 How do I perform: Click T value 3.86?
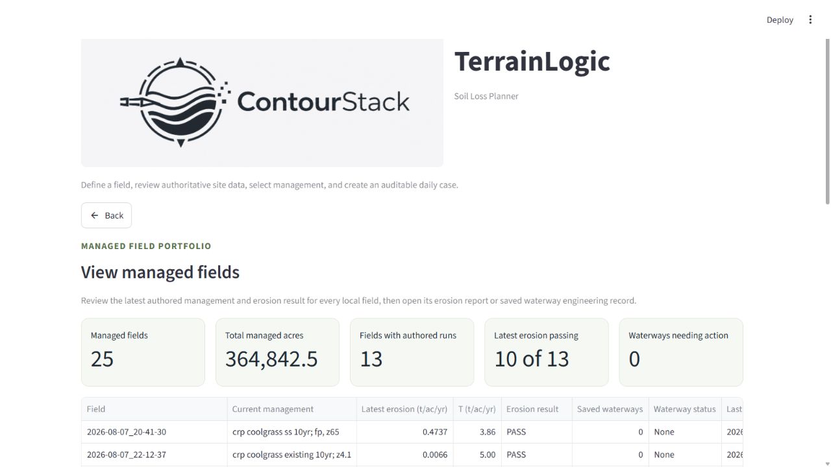pos(477,432)
